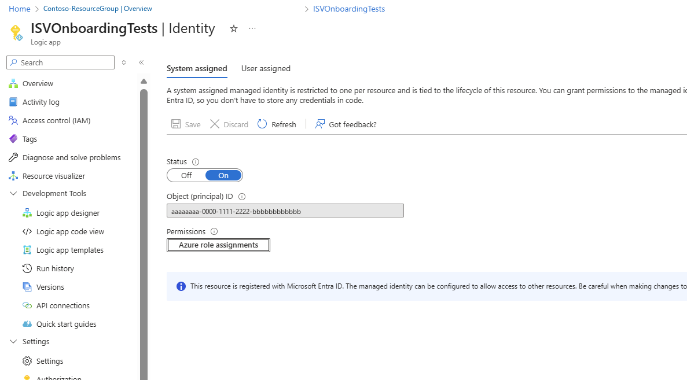Viewport: 687px width, 380px height.
Task: Click the Discard X icon
Action: 215,124
